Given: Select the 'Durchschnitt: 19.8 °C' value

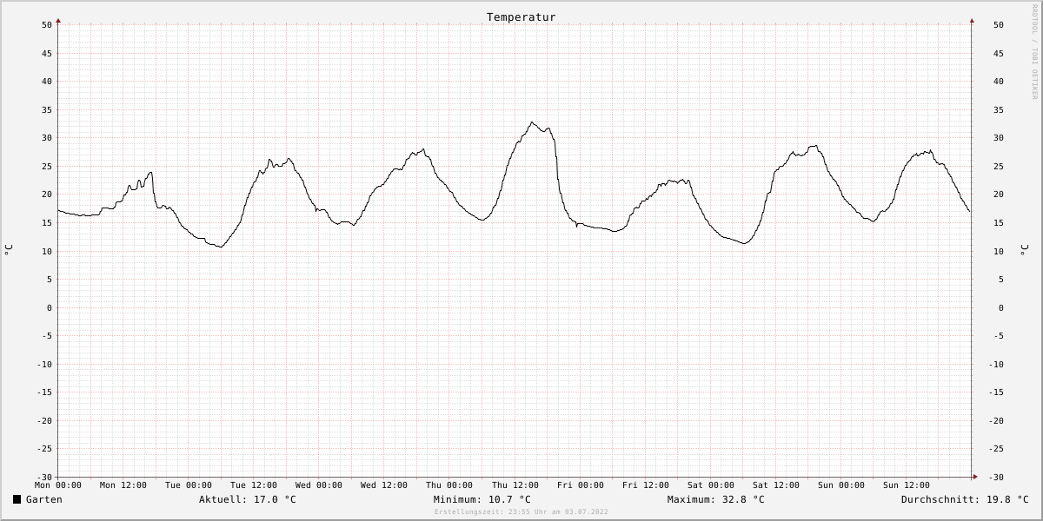Looking at the screenshot, I should [x=965, y=499].
